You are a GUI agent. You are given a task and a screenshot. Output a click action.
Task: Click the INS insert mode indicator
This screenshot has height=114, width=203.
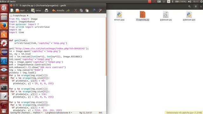(x=101, y=113)
